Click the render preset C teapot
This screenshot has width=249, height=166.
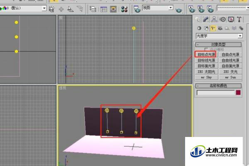click(210, 9)
